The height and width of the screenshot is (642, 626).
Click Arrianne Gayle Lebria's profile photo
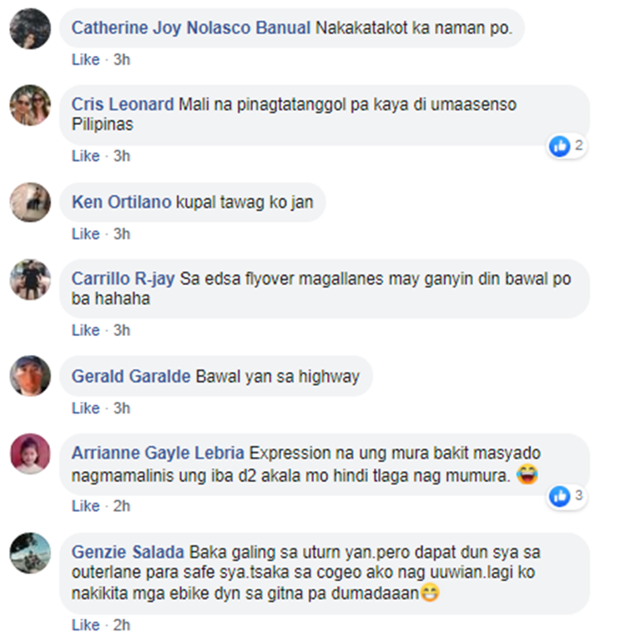[x=30, y=454]
